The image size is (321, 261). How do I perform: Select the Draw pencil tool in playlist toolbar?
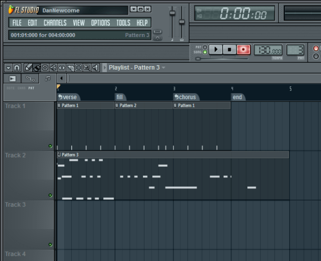tap(29, 68)
